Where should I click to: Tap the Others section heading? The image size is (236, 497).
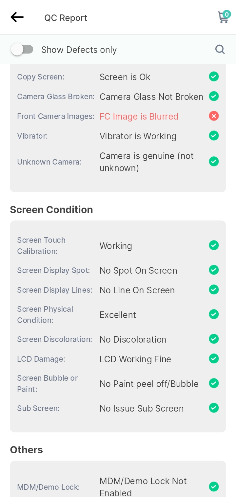click(27, 450)
